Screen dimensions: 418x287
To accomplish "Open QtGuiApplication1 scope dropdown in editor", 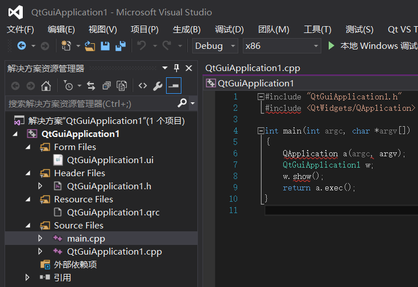I will [x=311, y=84].
